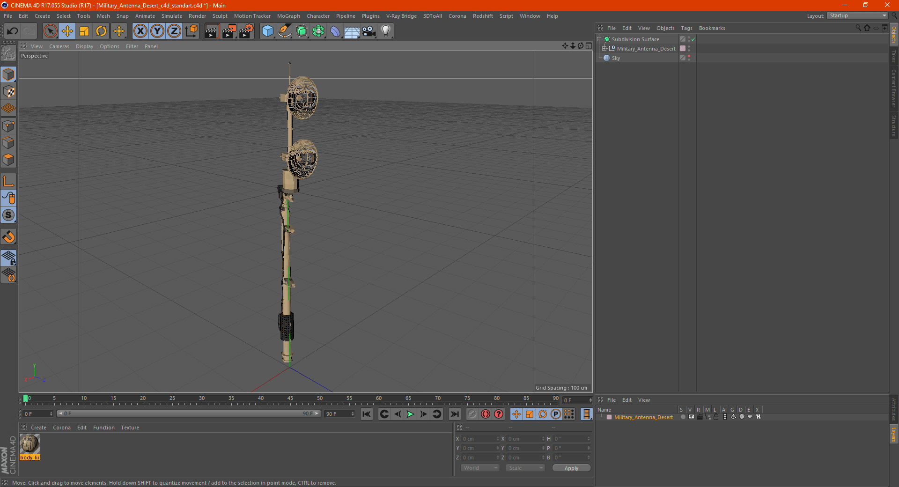Toggle Z axis lock
The width and height of the screenshot is (899, 487).
click(x=174, y=31)
